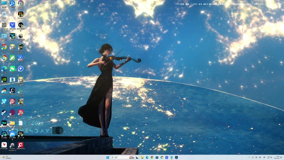
Task: Open Task View from the taskbar
Action: click(x=137, y=157)
